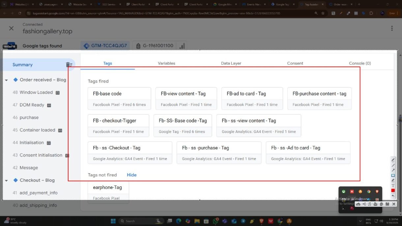
Task: Click the Hide link for unfired tags
Action: (131, 175)
